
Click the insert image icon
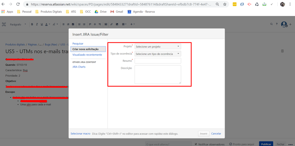pos(117,24)
